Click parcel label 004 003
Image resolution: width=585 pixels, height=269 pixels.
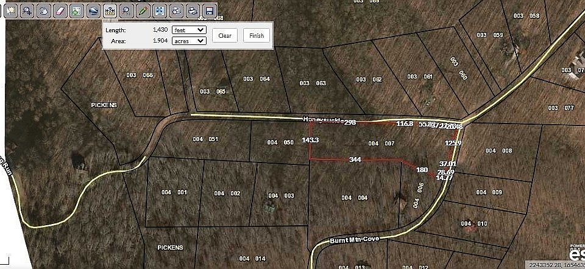coord(281,195)
